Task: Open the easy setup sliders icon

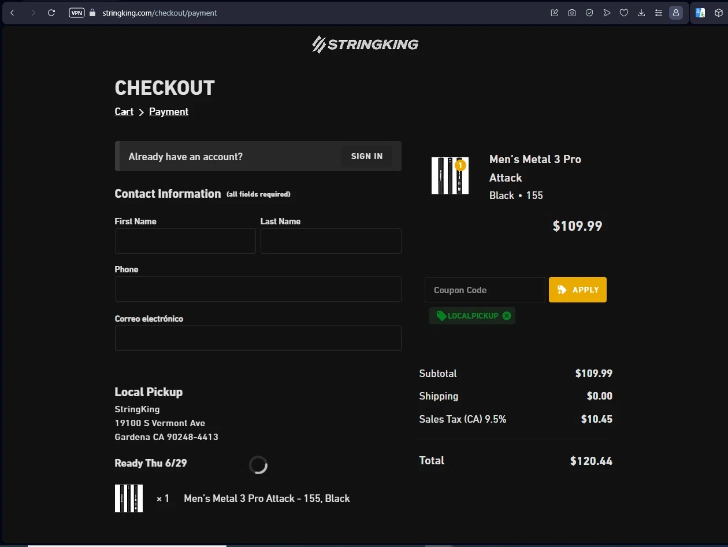Action: 659,13
